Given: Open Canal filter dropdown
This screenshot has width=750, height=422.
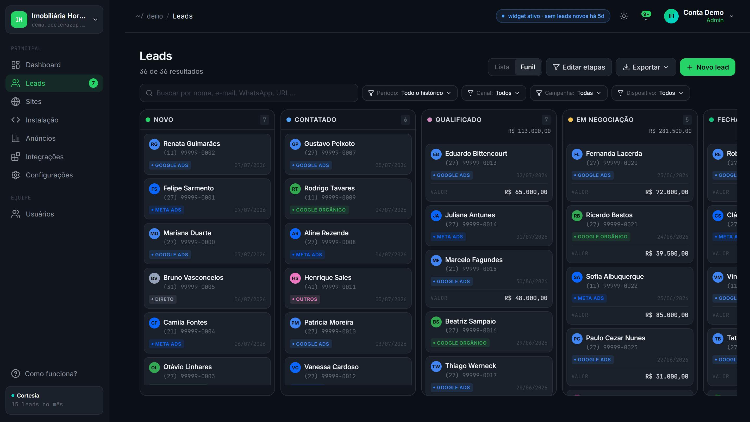Looking at the screenshot, I should 494,93.
